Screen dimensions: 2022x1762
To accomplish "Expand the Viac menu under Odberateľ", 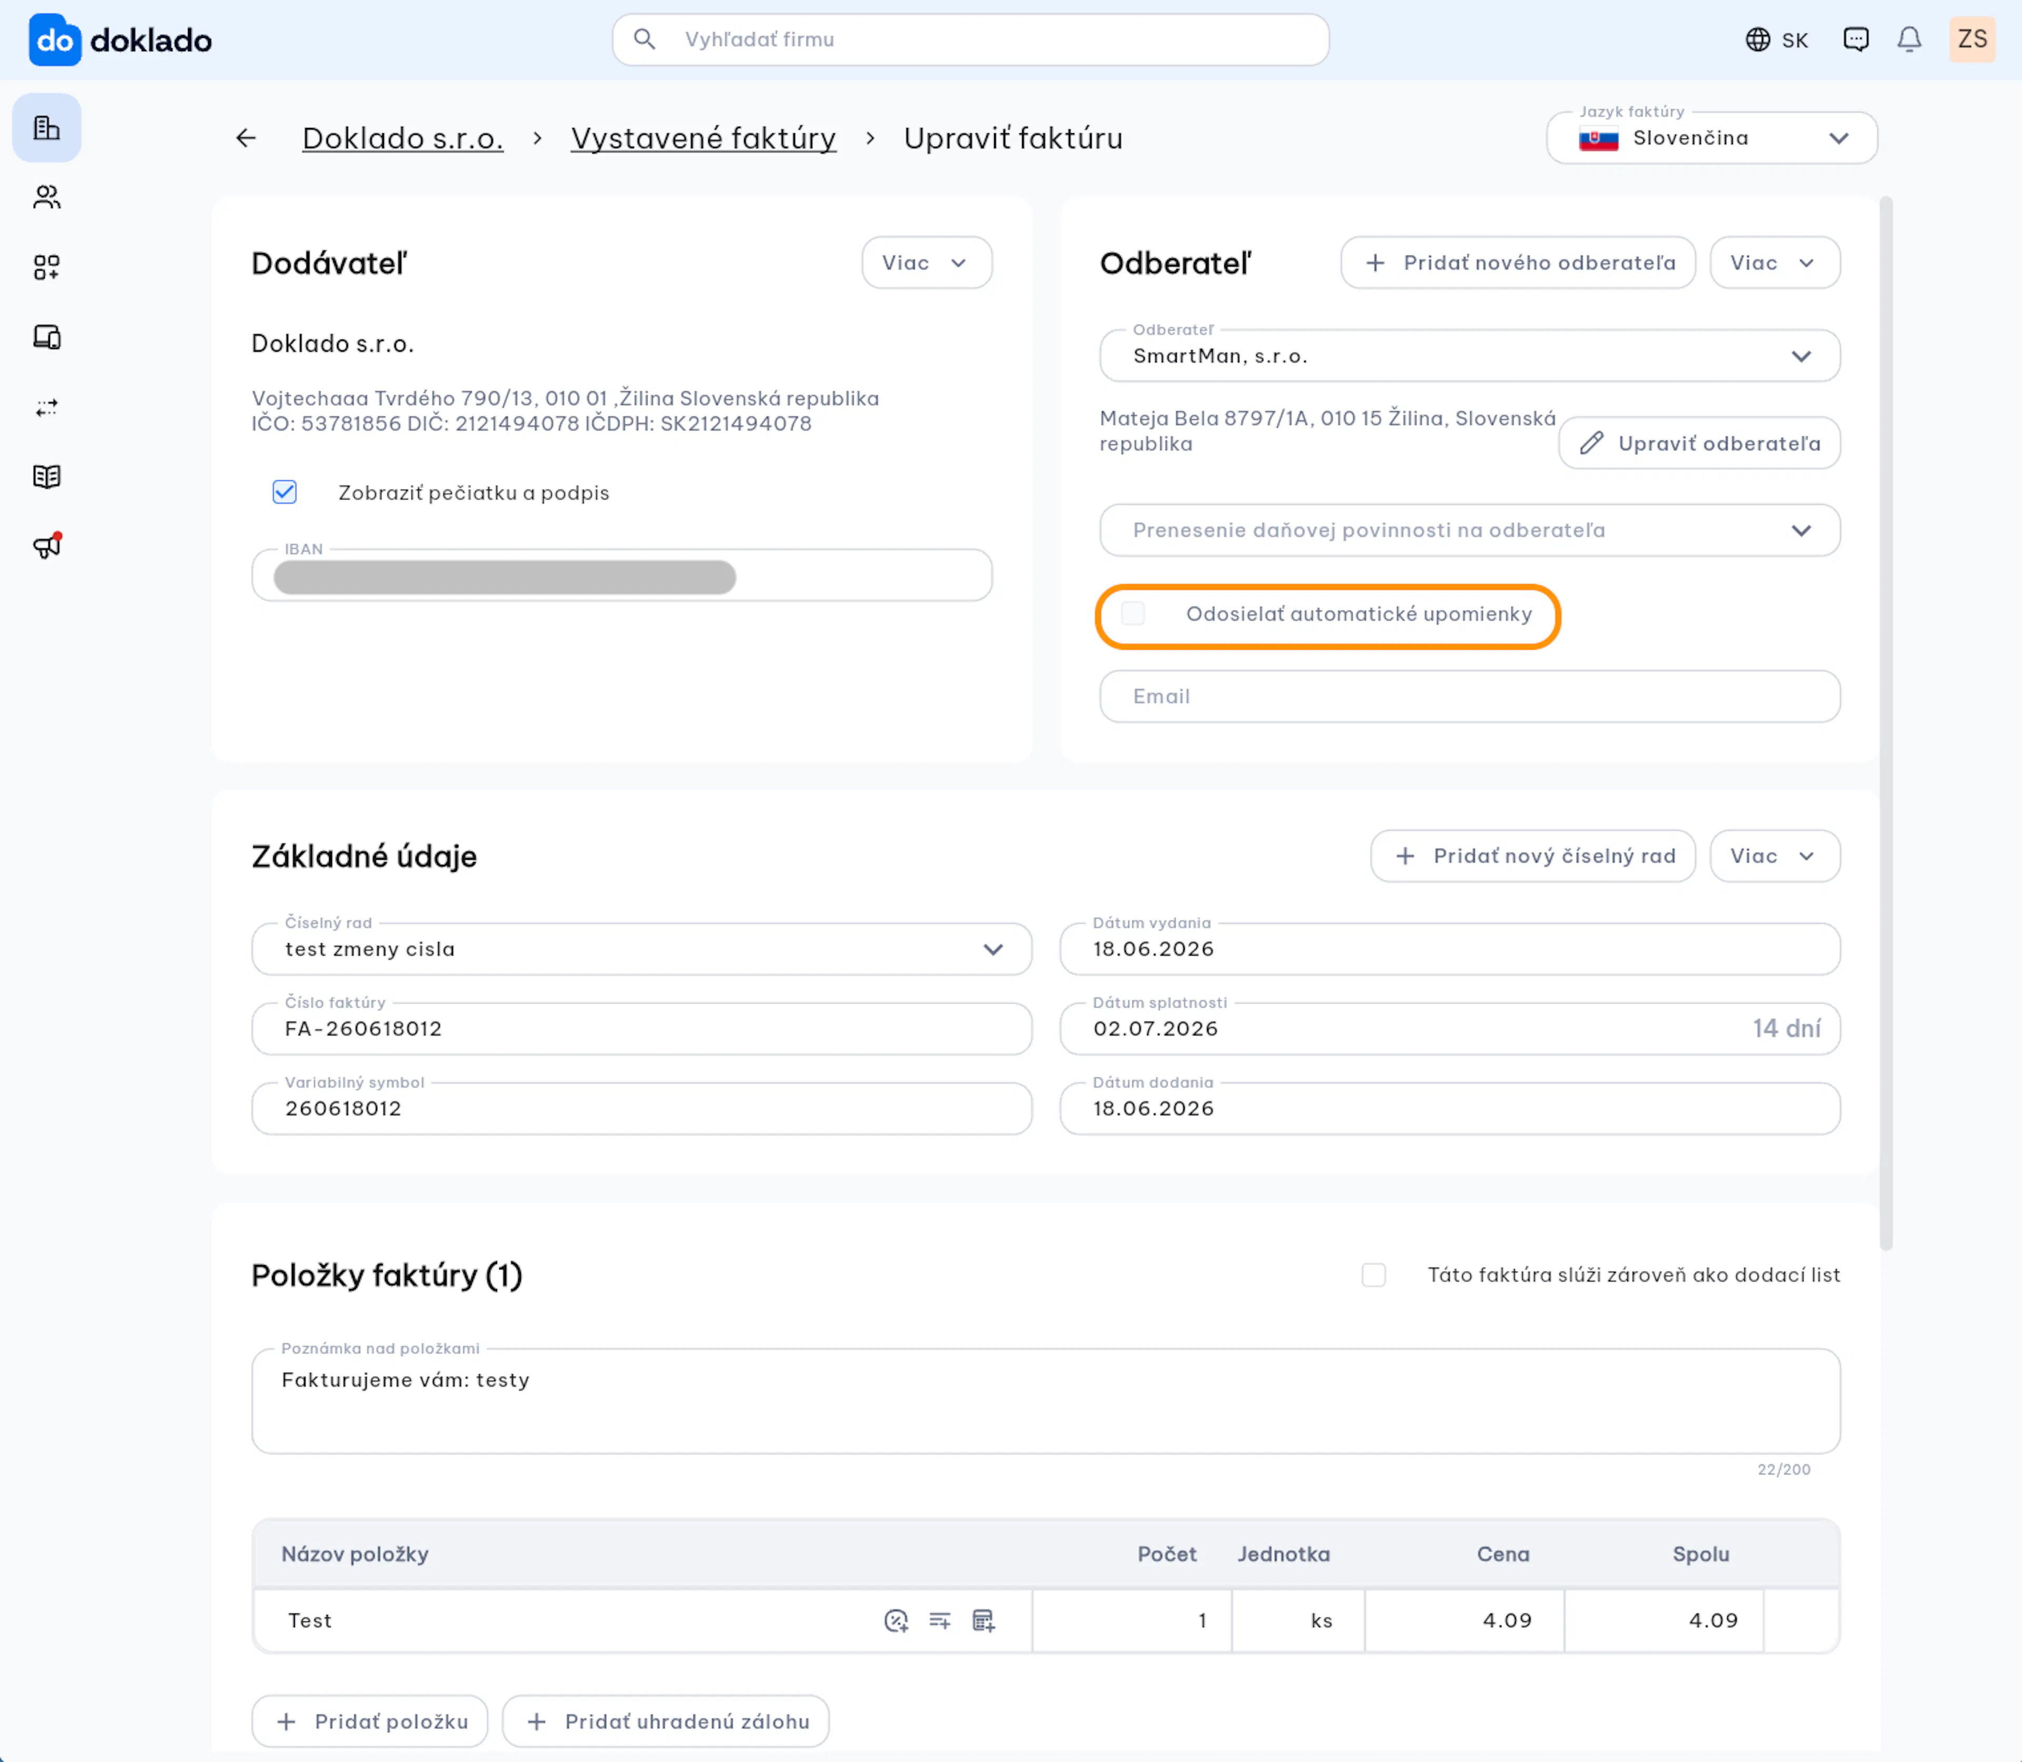I will pyautogui.click(x=1774, y=263).
